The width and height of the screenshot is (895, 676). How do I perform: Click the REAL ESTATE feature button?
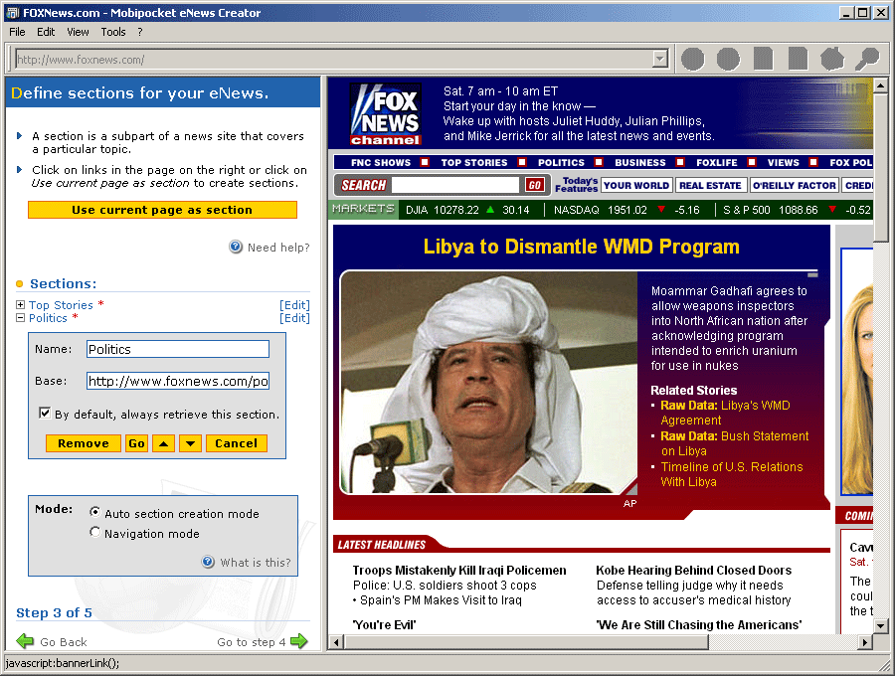pos(710,185)
